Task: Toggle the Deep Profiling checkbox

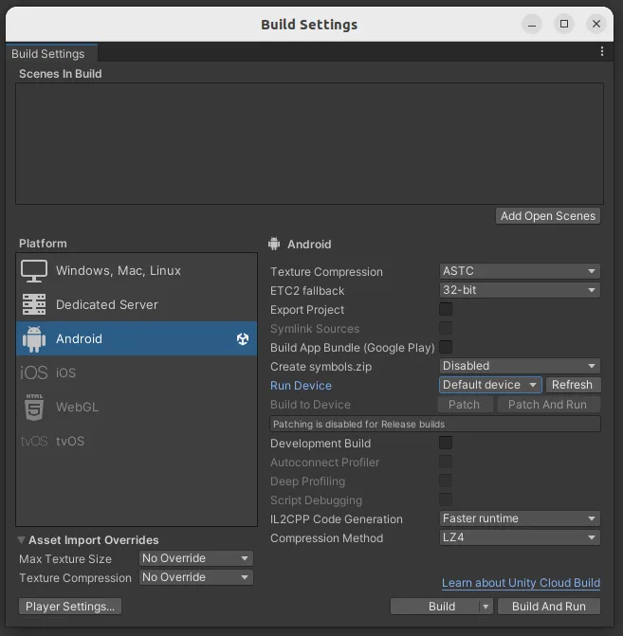Action: pyautogui.click(x=446, y=481)
